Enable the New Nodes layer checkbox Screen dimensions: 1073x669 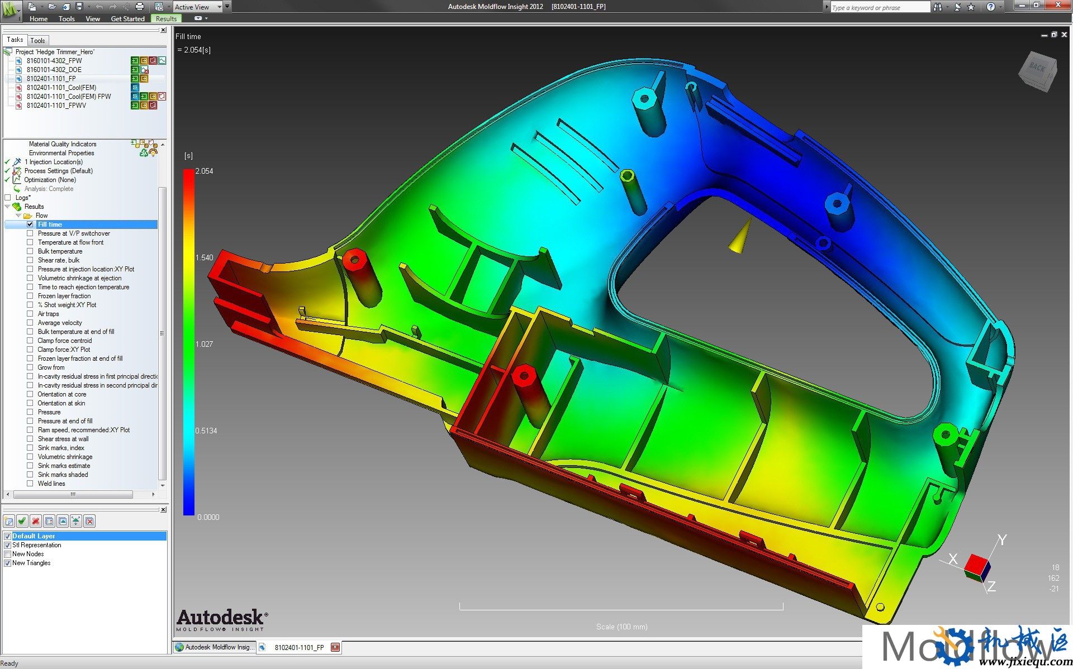click(x=7, y=554)
